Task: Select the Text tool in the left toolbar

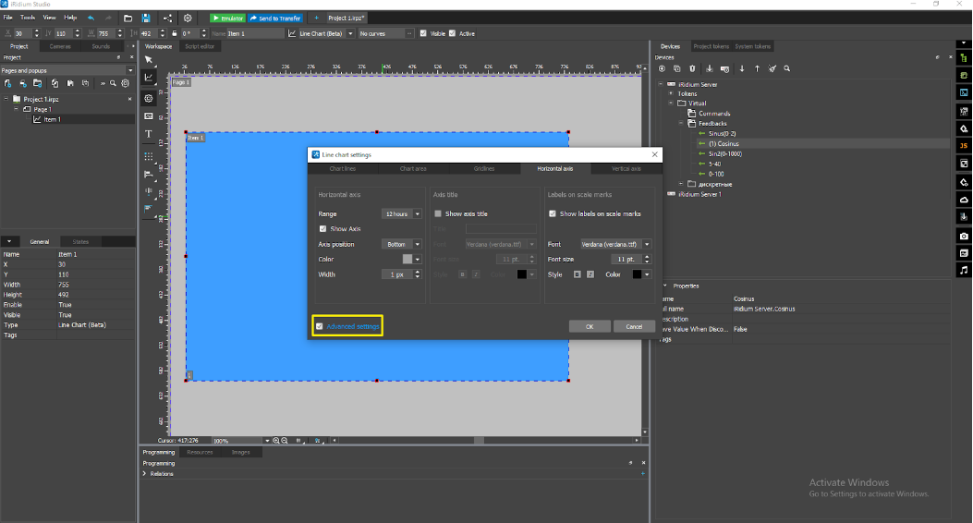Action: point(149,134)
